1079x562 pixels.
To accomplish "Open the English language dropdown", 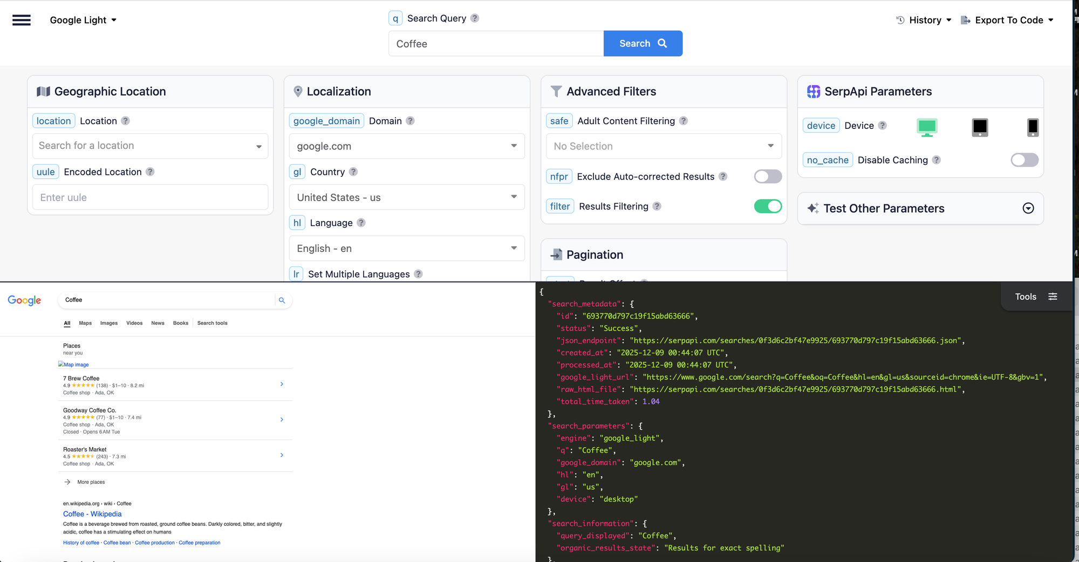I will click(407, 249).
